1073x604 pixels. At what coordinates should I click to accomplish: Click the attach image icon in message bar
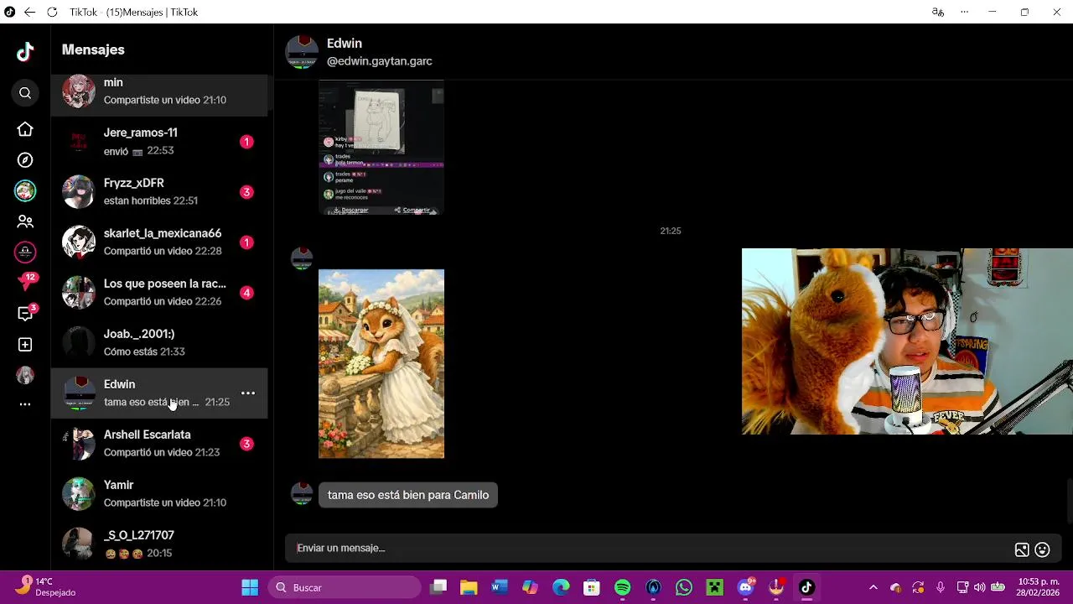pyautogui.click(x=1022, y=550)
